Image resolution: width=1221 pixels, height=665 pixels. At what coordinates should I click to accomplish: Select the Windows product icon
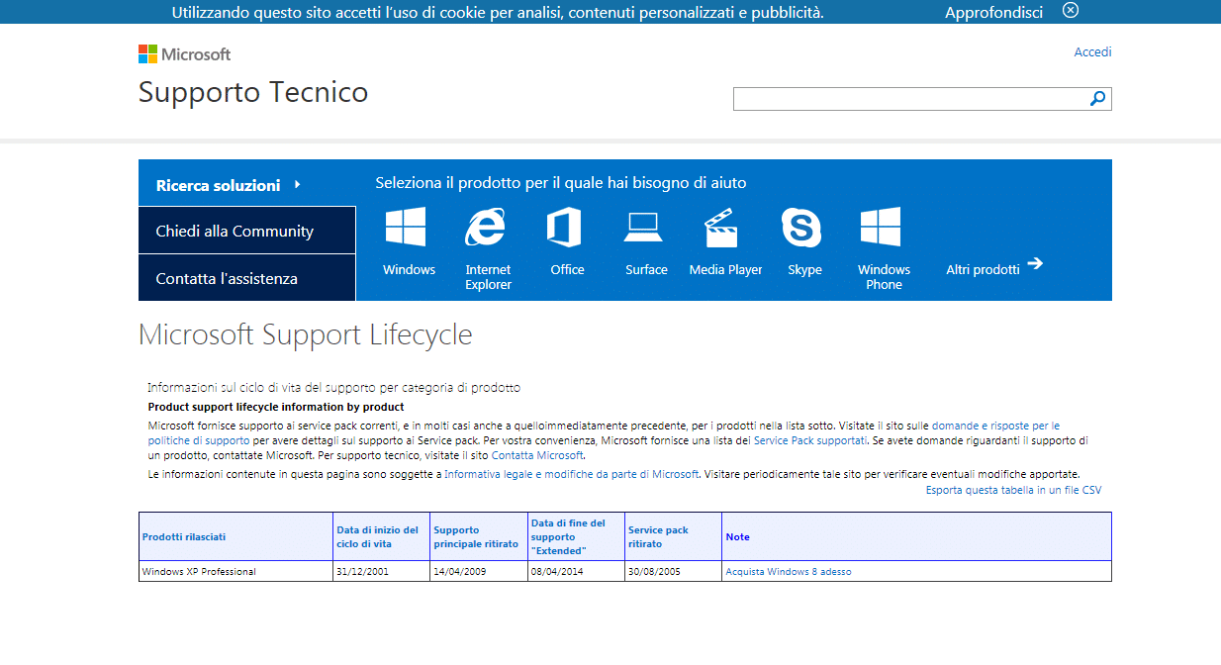406,227
